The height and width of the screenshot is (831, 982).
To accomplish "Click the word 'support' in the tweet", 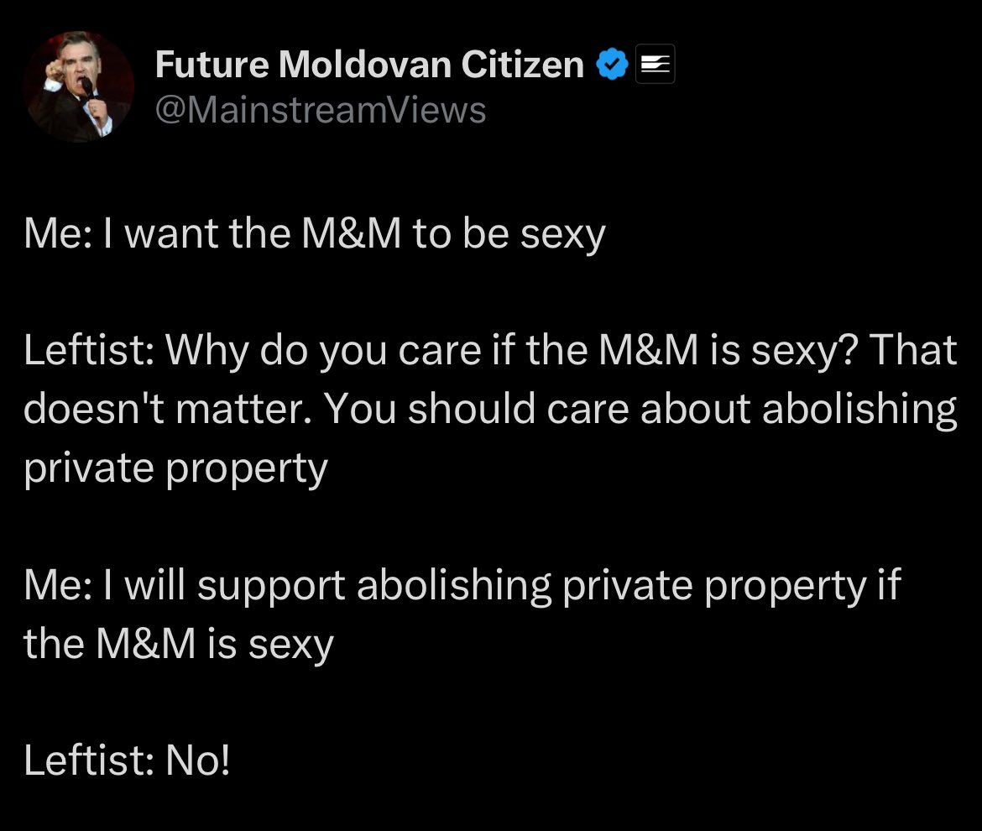I will [x=271, y=587].
